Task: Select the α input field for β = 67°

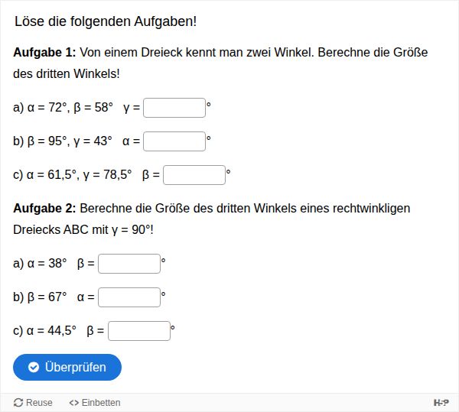Action: [x=129, y=297]
